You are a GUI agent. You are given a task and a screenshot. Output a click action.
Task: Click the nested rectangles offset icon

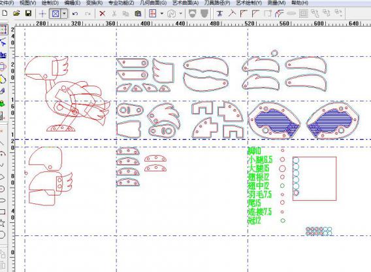[x=303, y=13]
